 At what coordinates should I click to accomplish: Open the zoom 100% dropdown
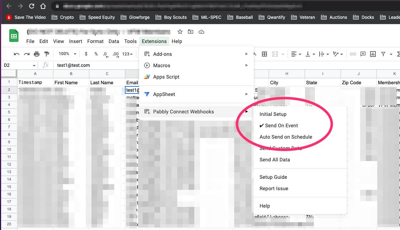[68, 54]
